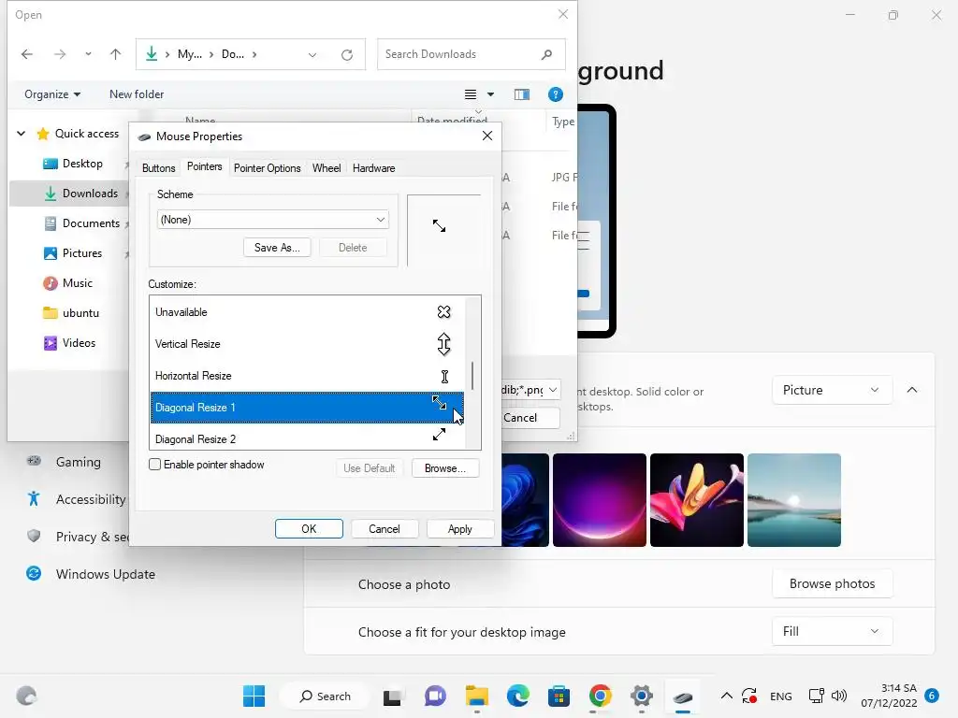Image resolution: width=958 pixels, height=718 pixels.
Task: Click the back arrow in the Open dialog
Action: point(27,54)
